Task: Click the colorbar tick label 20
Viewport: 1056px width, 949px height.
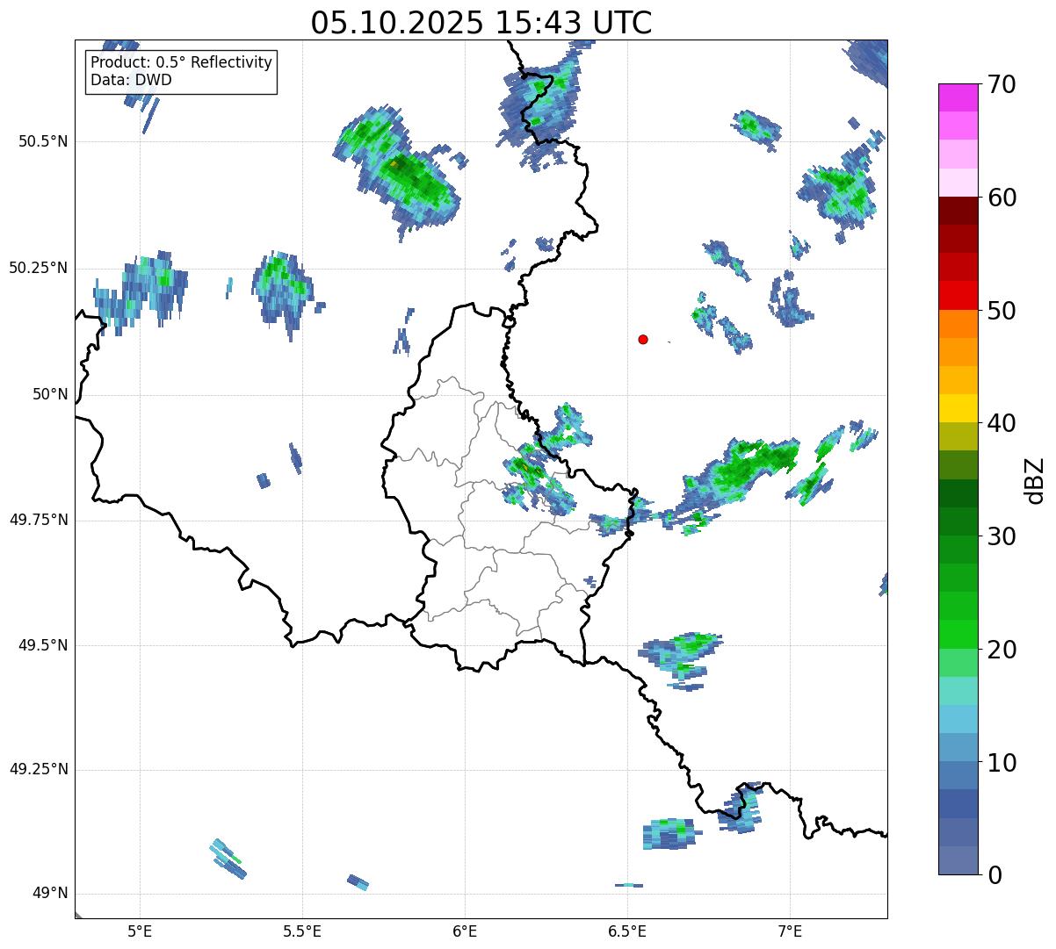Action: [1000, 650]
